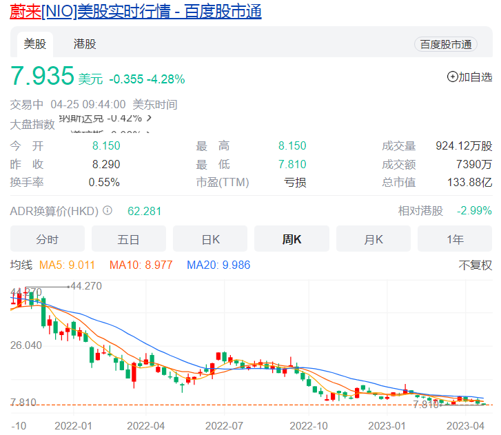501x435 pixels.
Task: Click the 总市值 value 133.88亿
Action: [x=470, y=183]
